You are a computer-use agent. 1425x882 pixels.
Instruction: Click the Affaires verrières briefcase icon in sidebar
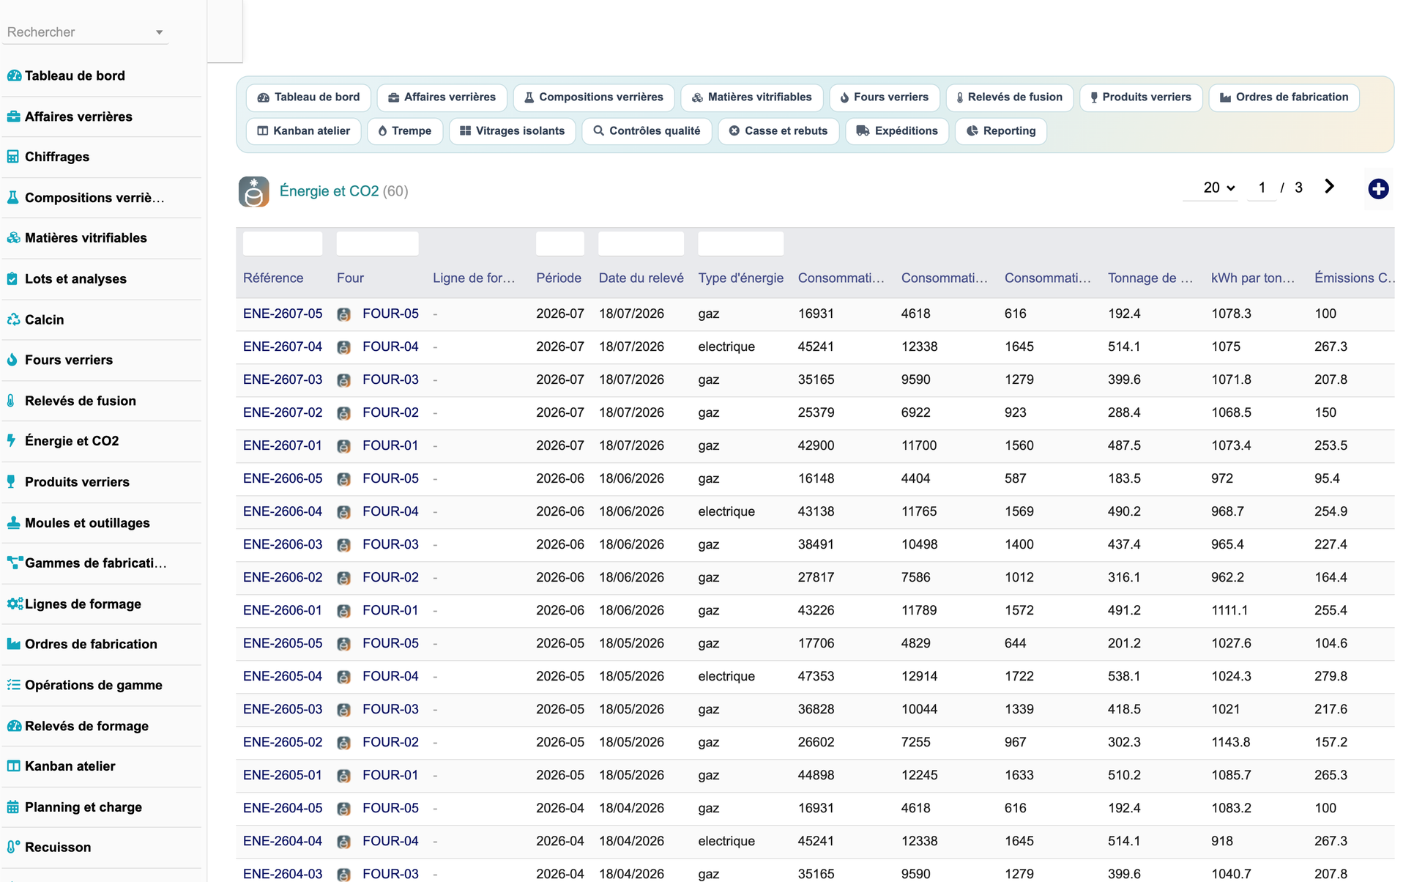point(13,116)
